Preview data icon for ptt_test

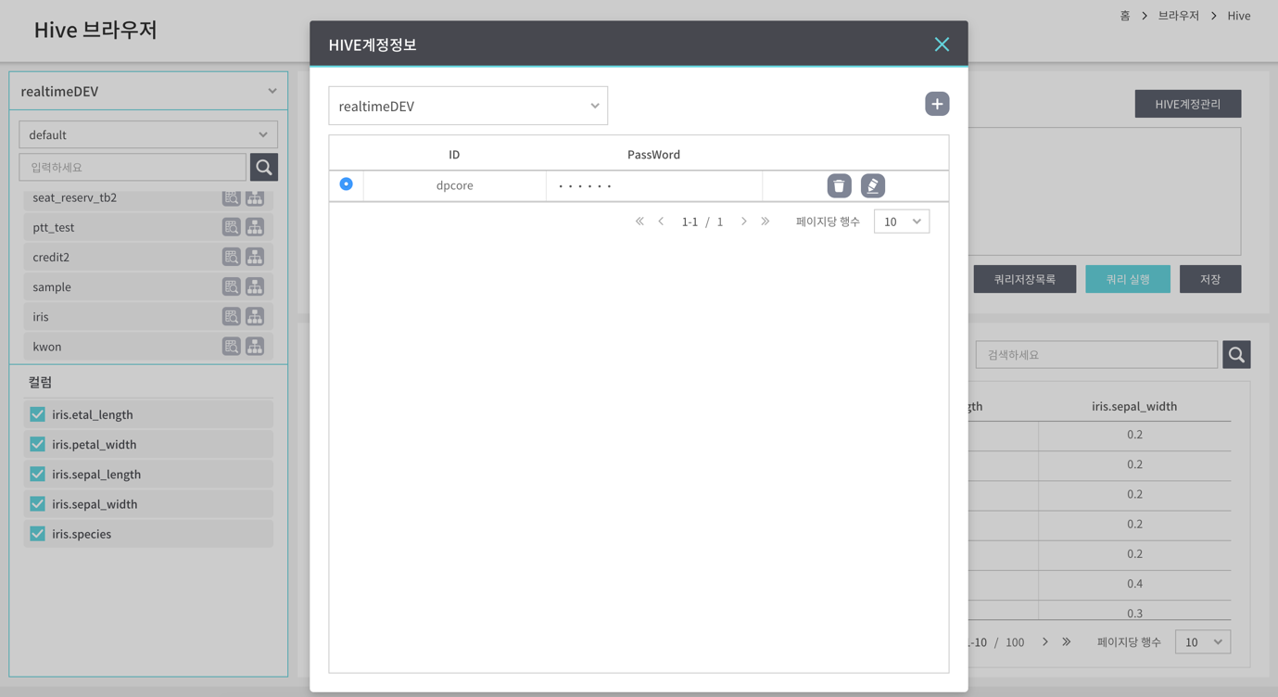pyautogui.click(x=231, y=227)
